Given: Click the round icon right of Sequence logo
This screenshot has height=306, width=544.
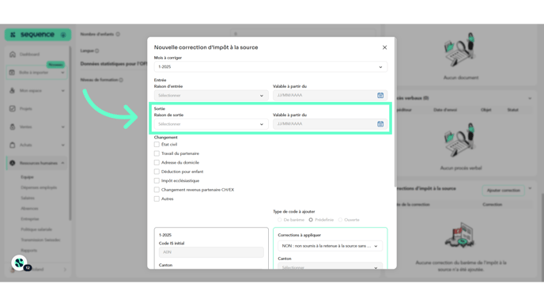Looking at the screenshot, I should (63, 35).
